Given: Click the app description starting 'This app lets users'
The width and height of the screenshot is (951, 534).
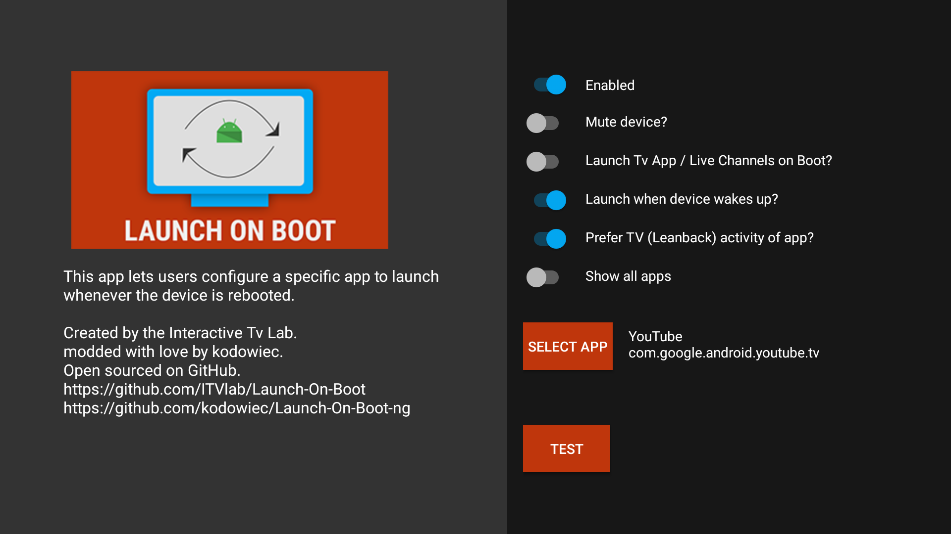Looking at the screenshot, I should click(x=251, y=286).
